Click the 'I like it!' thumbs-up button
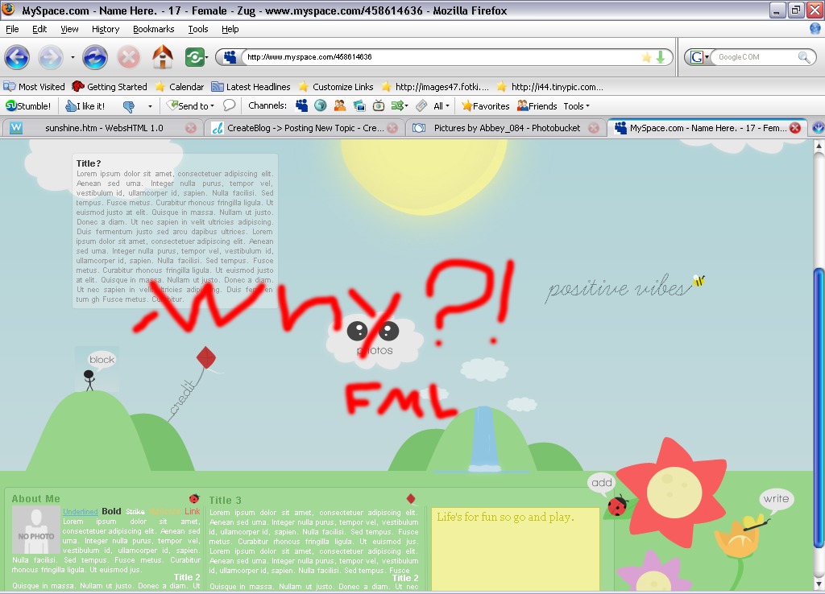Screen dimensions: 825x594 click(x=85, y=105)
